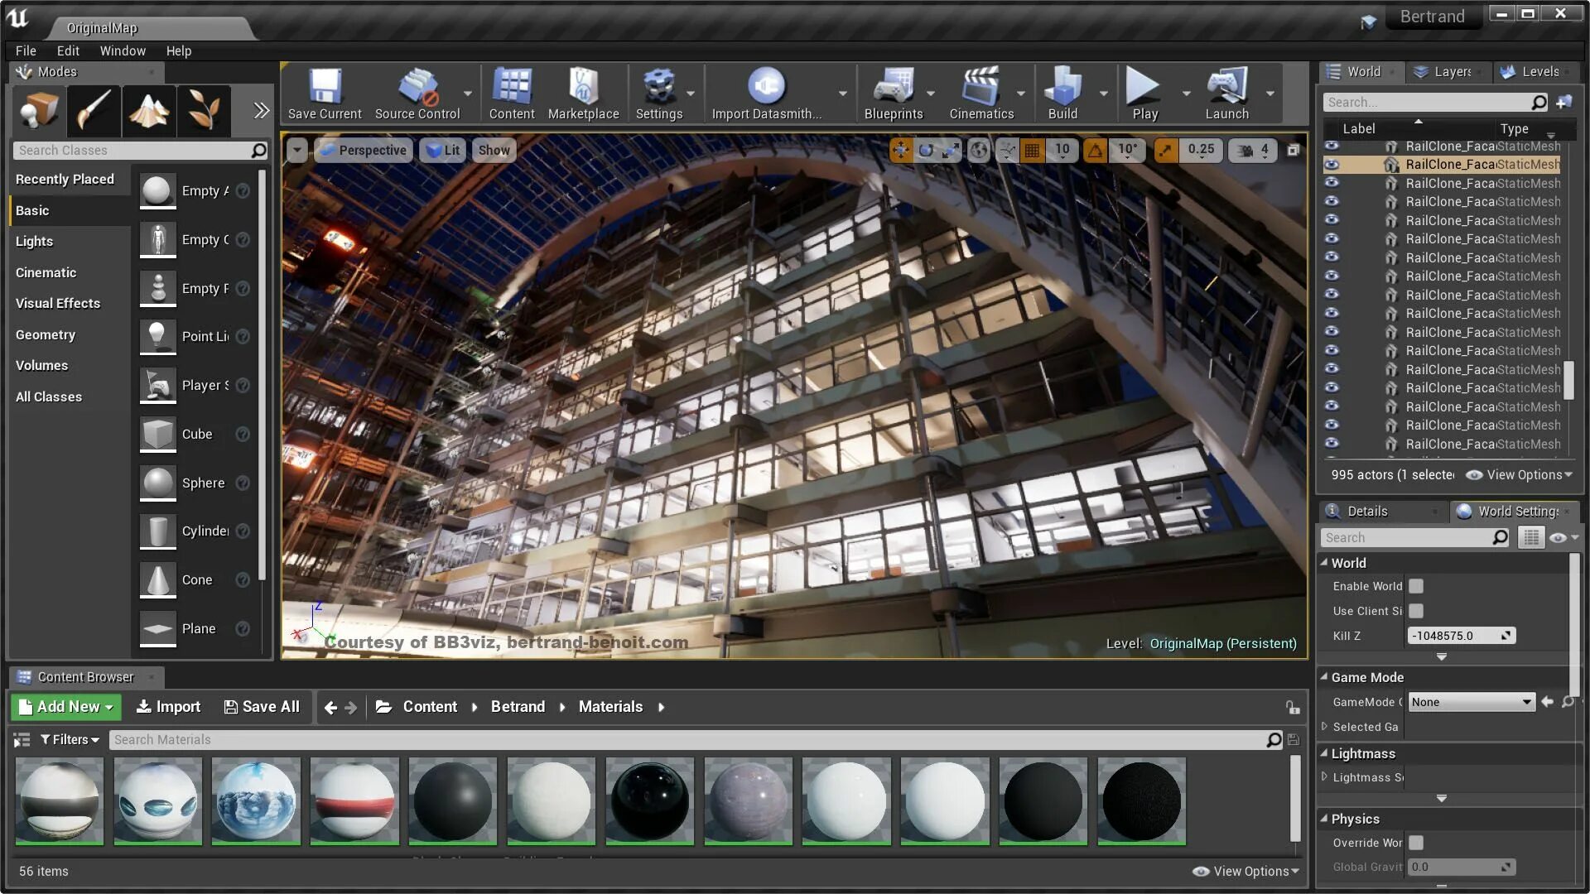Select the red-striped material thumbnail
Image resolution: width=1590 pixels, height=894 pixels.
pos(354,800)
